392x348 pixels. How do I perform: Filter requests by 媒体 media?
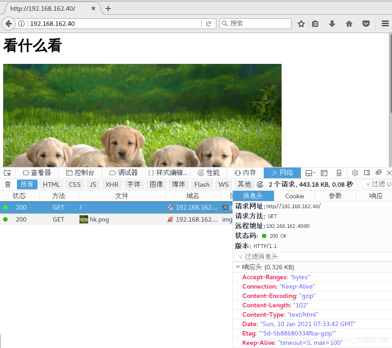coord(178,184)
